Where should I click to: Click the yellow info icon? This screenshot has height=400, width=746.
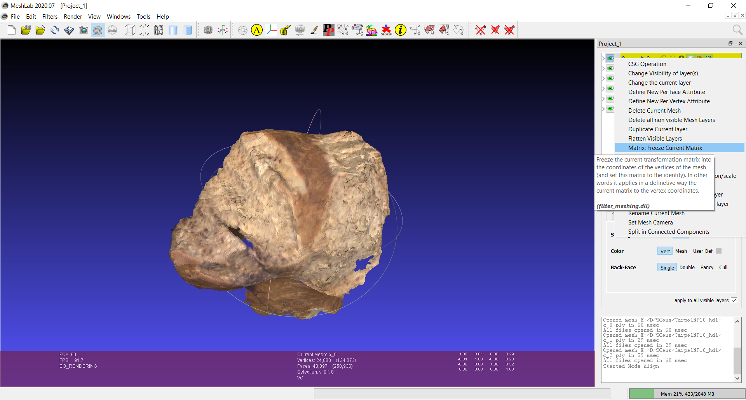tap(401, 30)
